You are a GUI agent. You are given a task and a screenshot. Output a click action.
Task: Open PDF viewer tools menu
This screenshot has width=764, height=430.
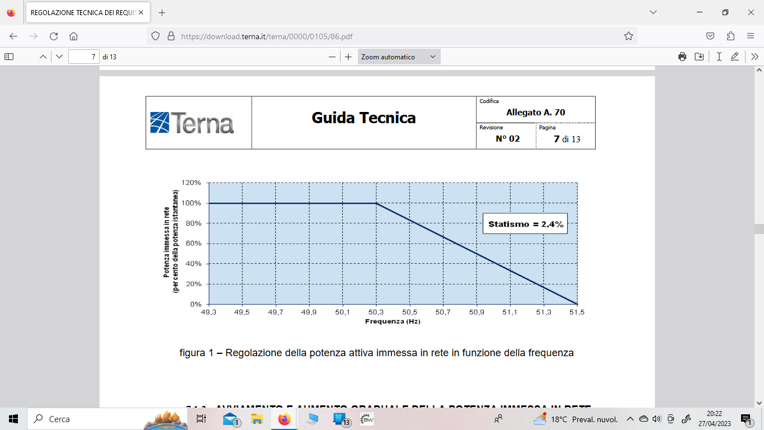pos(755,57)
